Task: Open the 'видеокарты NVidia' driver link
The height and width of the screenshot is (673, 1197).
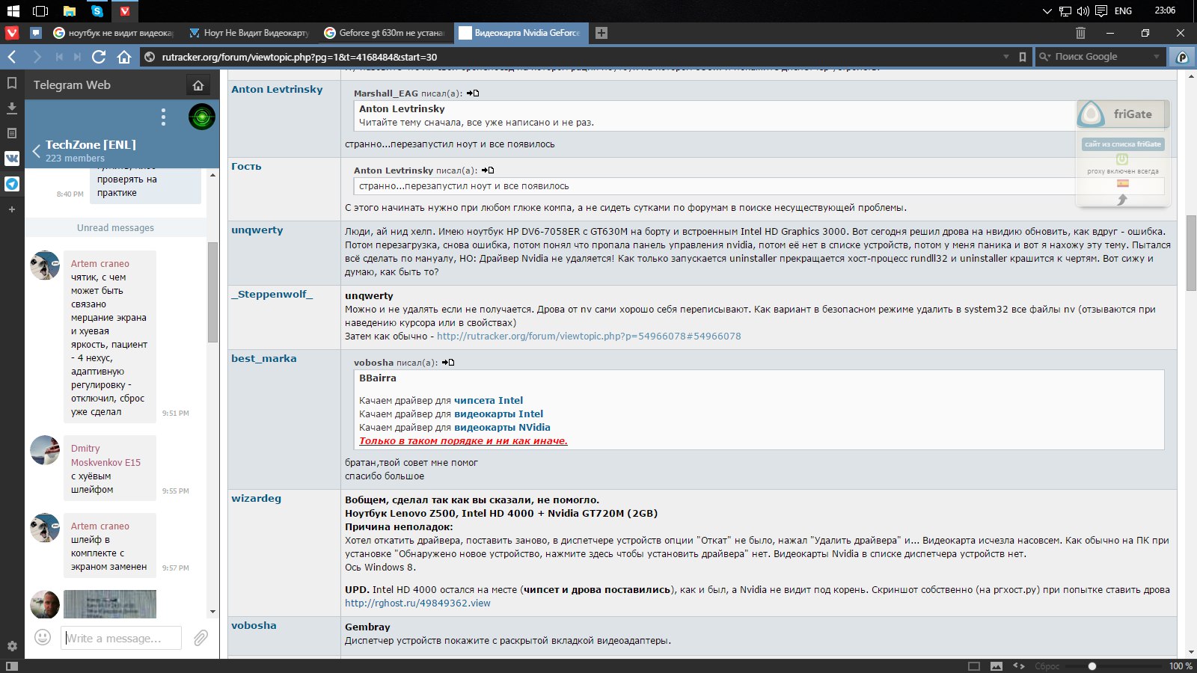Action: tap(502, 428)
